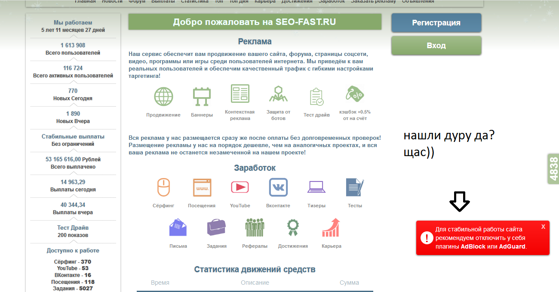Click the exclamation icon in the red AdBlock notice
This screenshot has height=292, width=559.
[427, 238]
